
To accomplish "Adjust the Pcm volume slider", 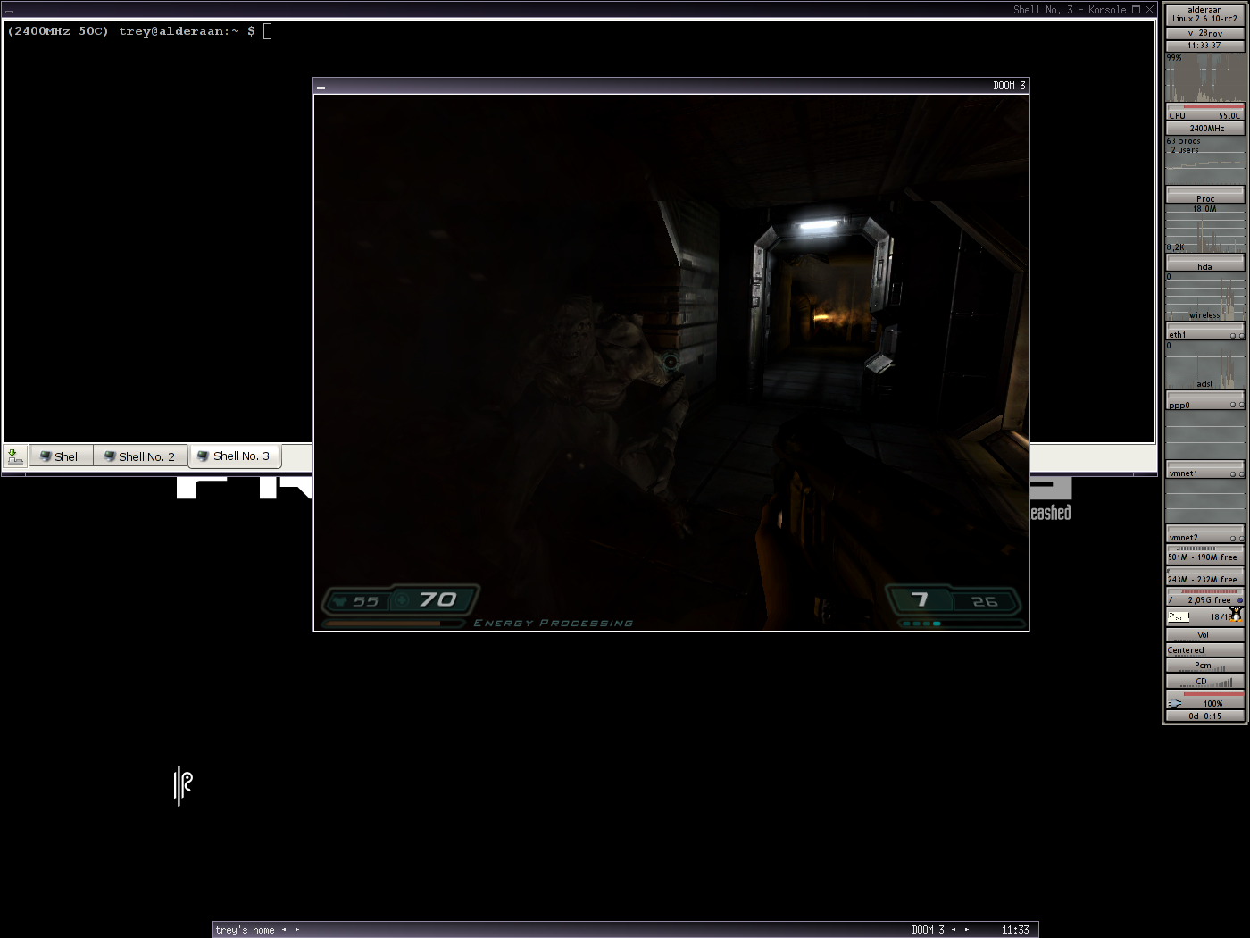I will 1204,666.
